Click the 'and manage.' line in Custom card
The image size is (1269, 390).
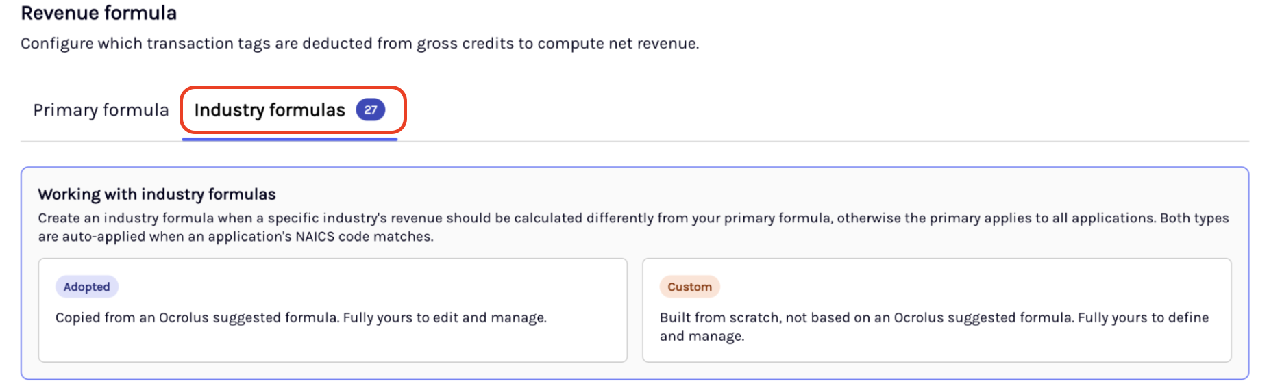click(702, 336)
